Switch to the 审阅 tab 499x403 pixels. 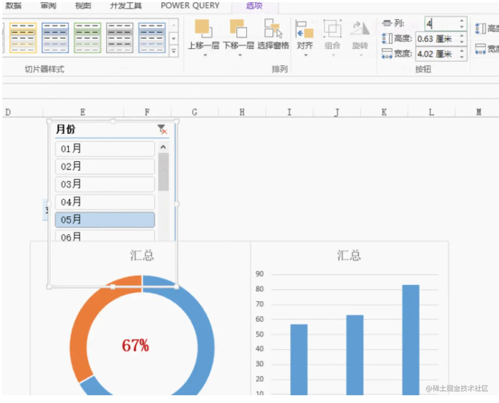pyautogui.click(x=48, y=5)
